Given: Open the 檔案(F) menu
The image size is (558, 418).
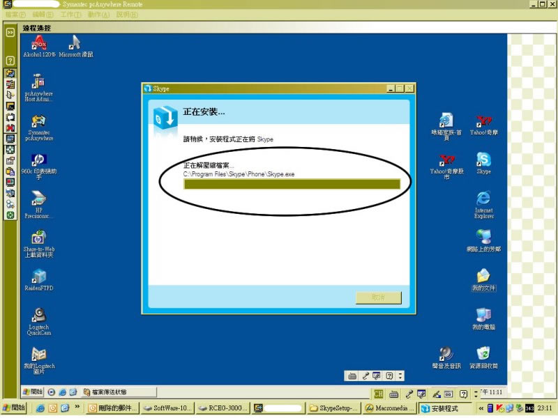Looking at the screenshot, I should [15, 15].
